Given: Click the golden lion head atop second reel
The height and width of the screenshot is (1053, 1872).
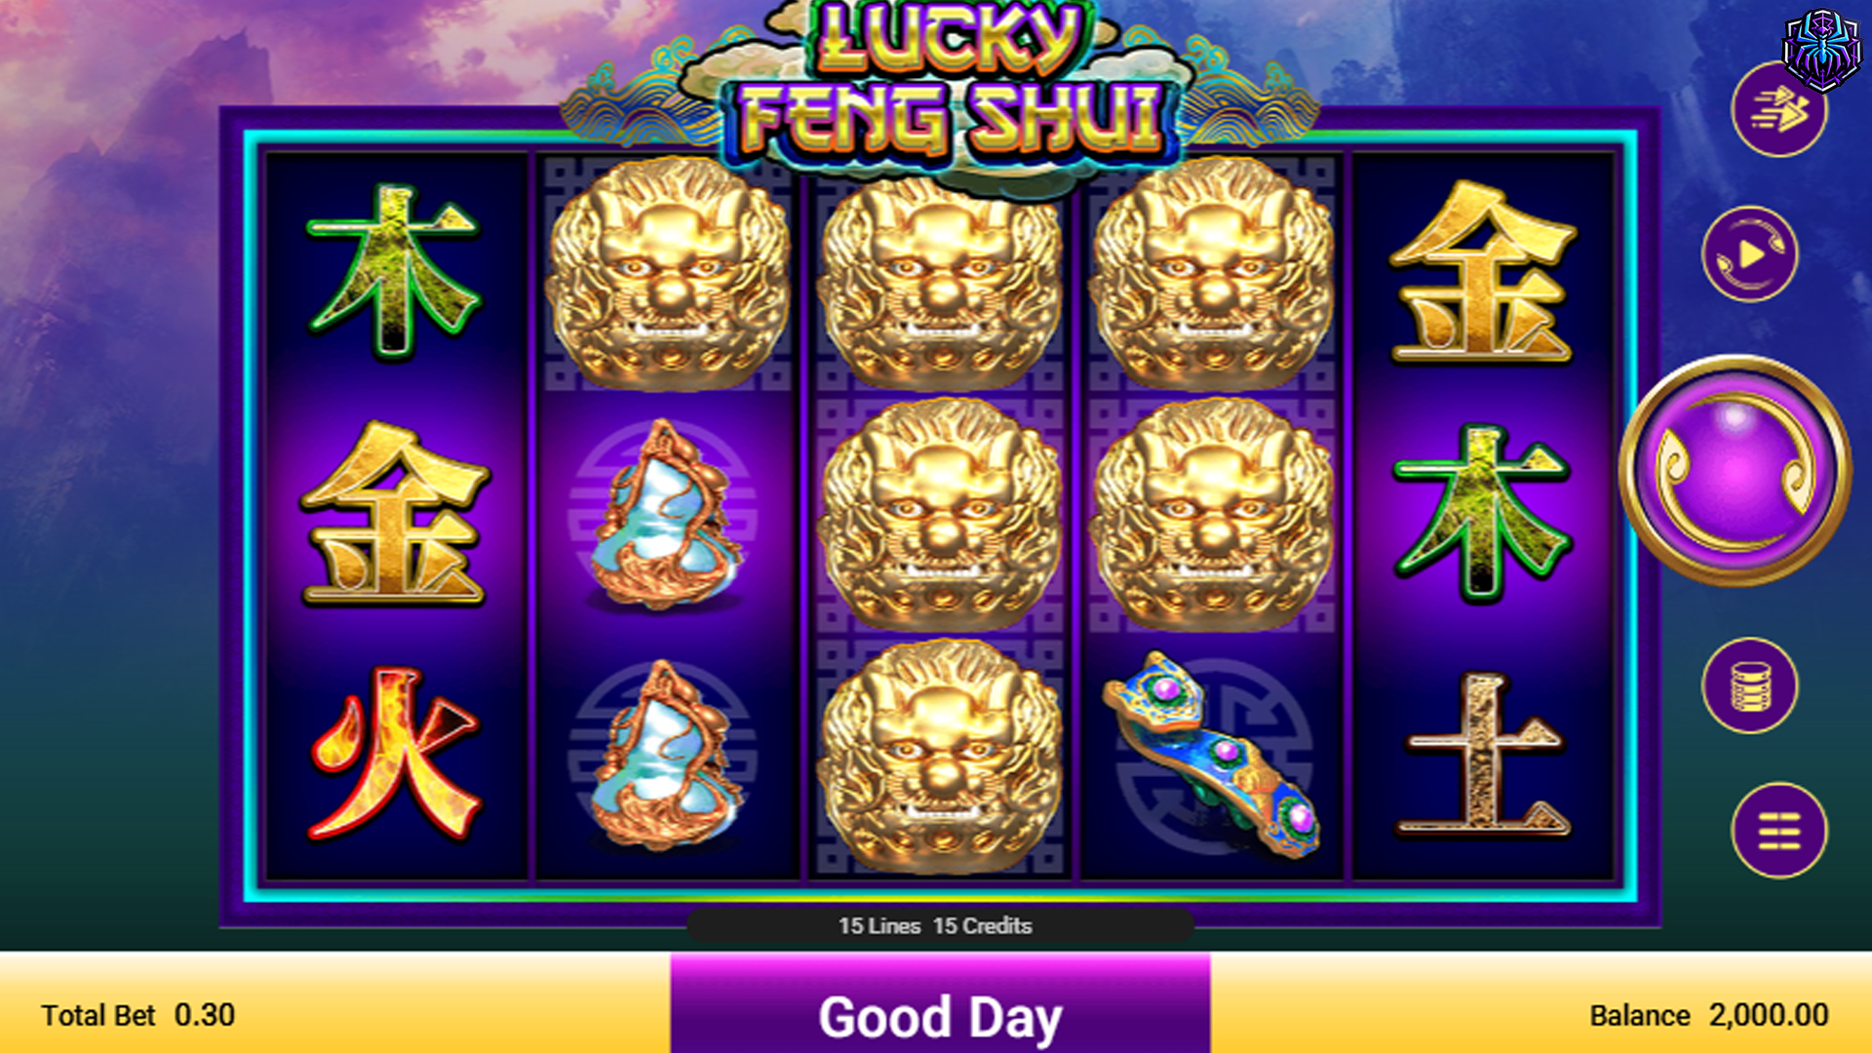Looking at the screenshot, I should [668, 273].
